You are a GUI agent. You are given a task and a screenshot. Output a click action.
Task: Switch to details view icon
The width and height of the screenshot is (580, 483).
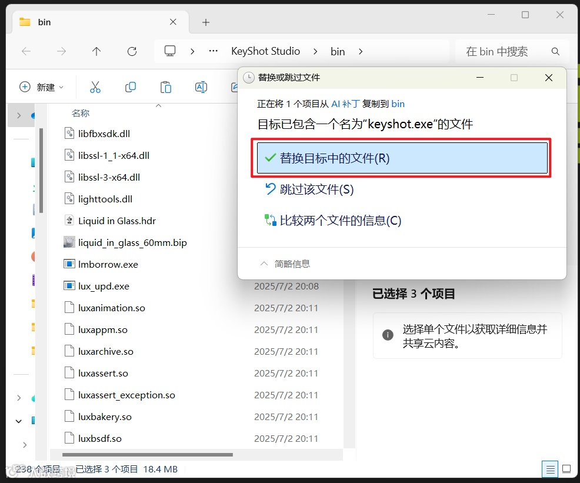[550, 469]
